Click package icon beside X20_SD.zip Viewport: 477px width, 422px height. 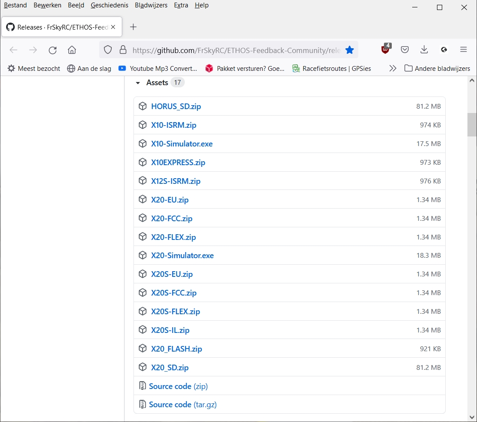143,367
